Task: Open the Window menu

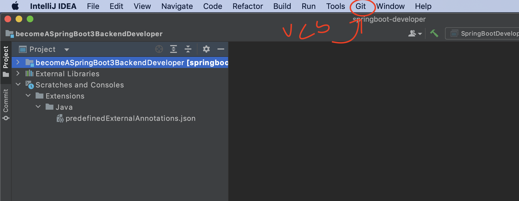Action: click(x=391, y=6)
